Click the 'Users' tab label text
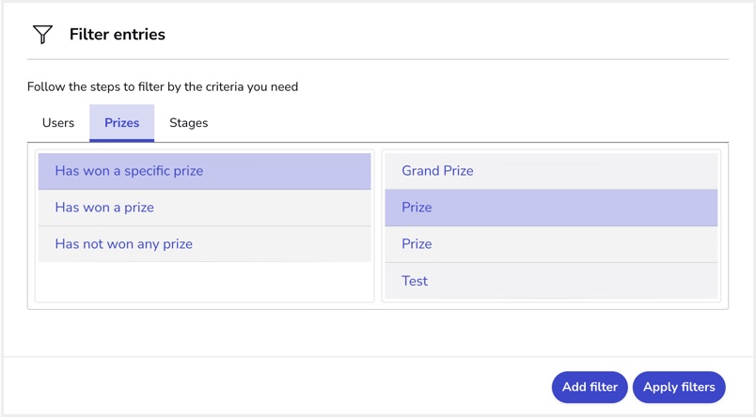The width and height of the screenshot is (756, 418). pos(58,123)
